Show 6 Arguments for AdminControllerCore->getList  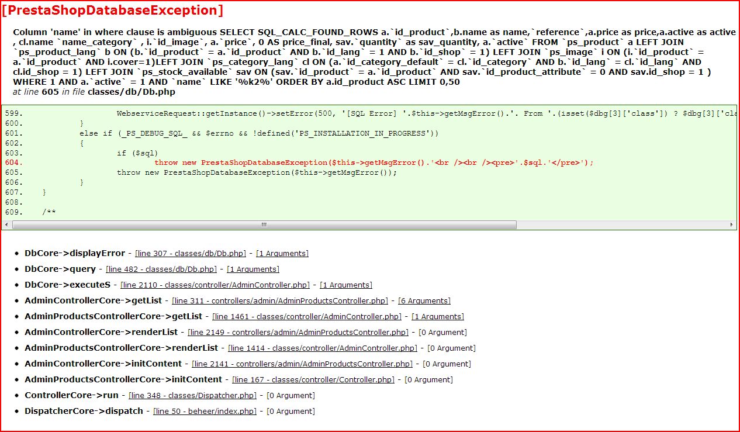pyautogui.click(x=424, y=301)
